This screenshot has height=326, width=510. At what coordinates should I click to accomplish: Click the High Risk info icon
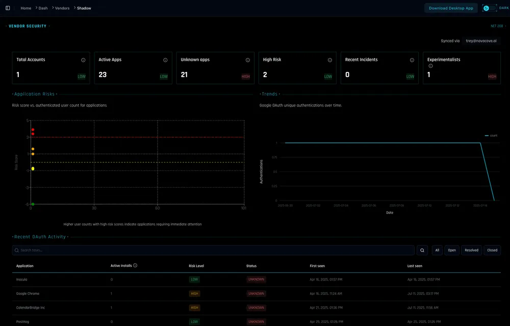[330, 60]
